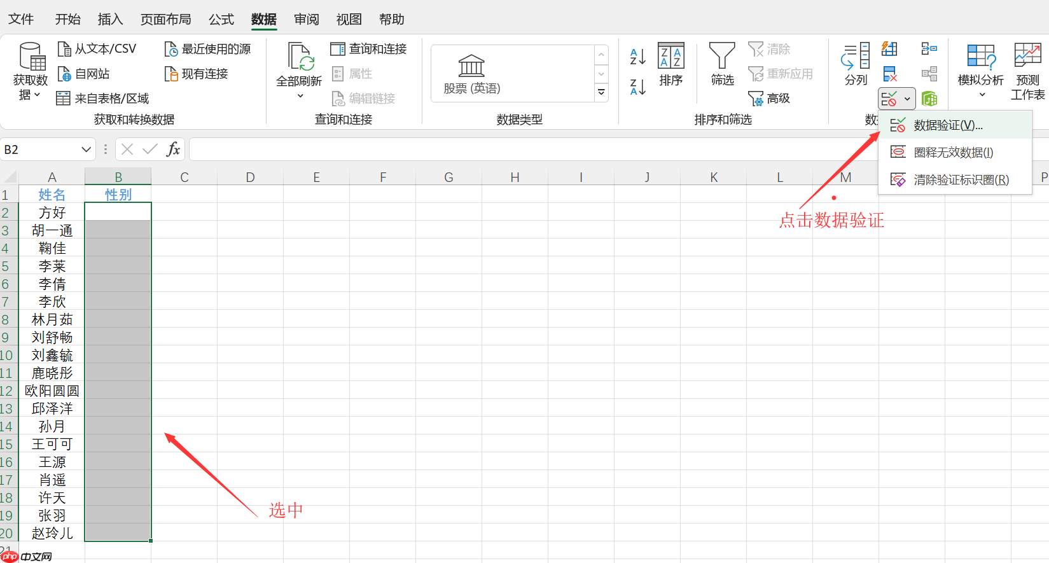Expand the 模拟分析 (What-If Analysis) dropdown

click(x=982, y=95)
